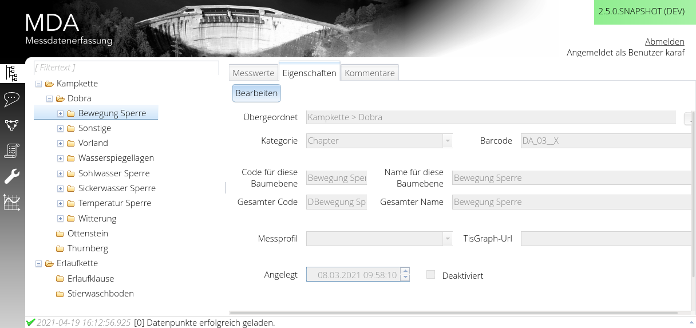Expand the Sonstige tree node
Viewport: 696px width, 328px height.
click(x=60, y=128)
